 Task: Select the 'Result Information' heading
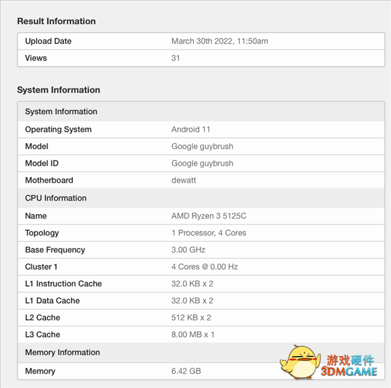click(56, 22)
